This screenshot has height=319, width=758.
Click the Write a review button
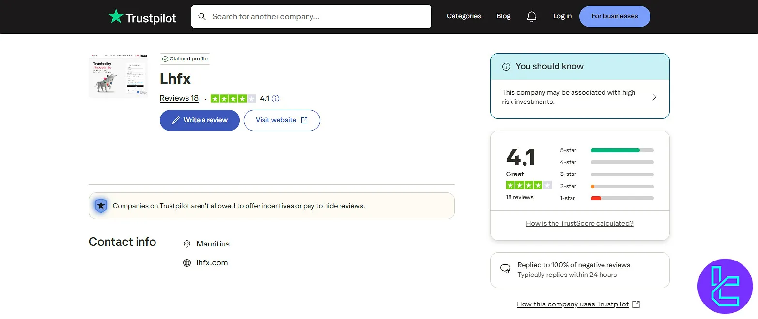click(x=199, y=120)
